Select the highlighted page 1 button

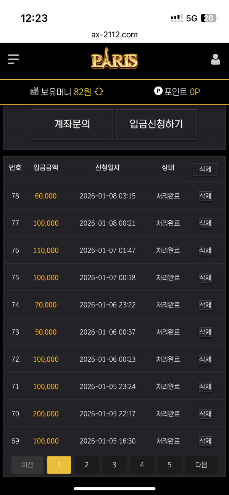point(59,465)
